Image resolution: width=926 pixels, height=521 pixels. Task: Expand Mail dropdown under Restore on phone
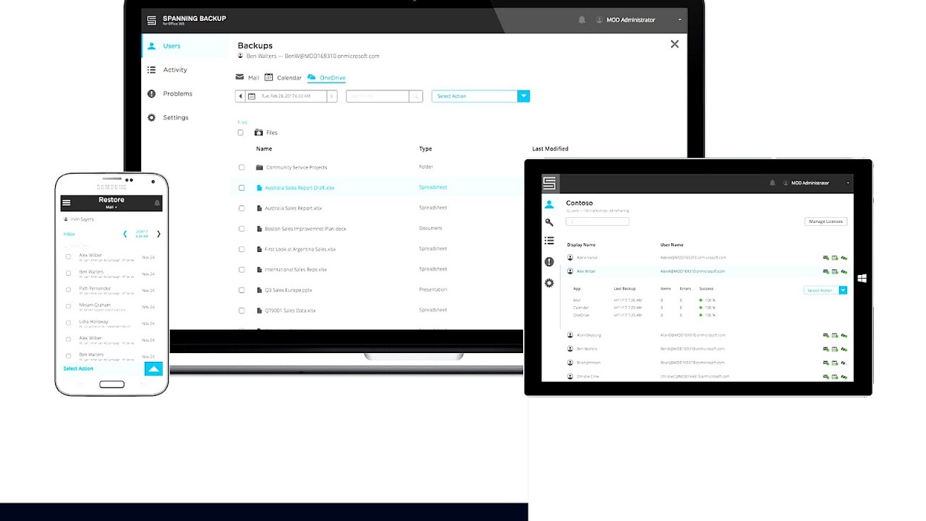point(111,208)
